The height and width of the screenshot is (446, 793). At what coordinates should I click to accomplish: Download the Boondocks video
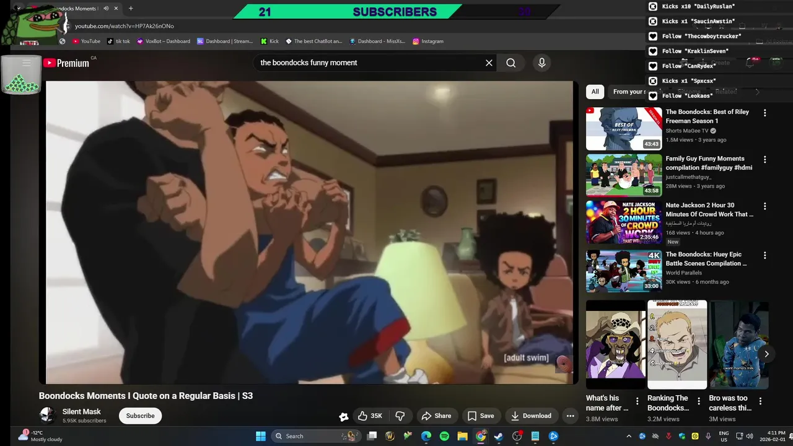click(x=531, y=416)
